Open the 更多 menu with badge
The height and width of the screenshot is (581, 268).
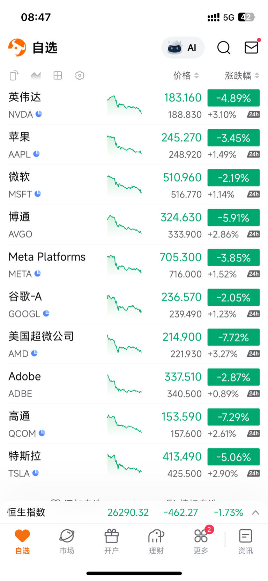point(201,541)
